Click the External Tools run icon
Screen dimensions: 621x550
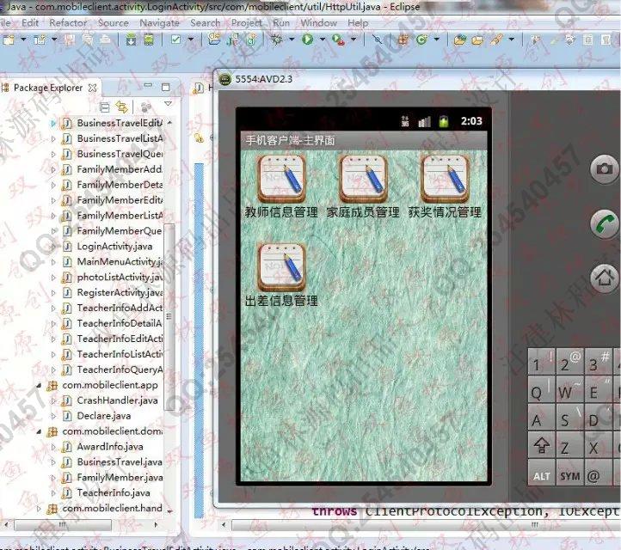point(338,40)
